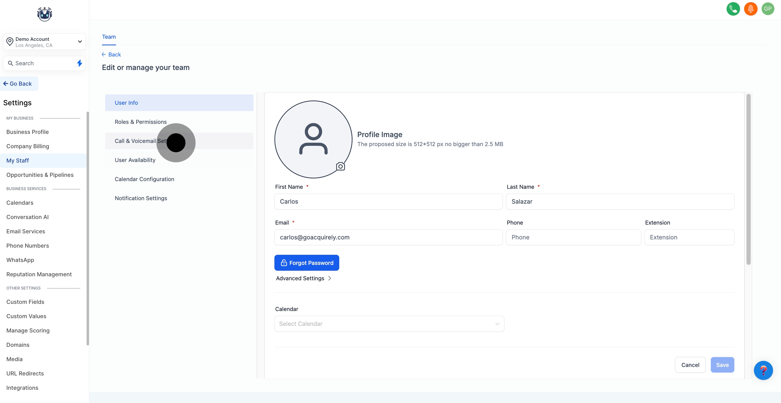Viewport: 781px width, 403px height.
Task: Click the lightning bolt quick actions icon
Action: coord(79,63)
